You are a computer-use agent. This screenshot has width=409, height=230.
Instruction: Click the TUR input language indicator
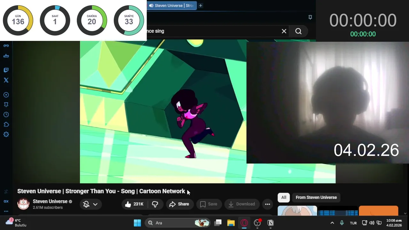tap(353, 223)
